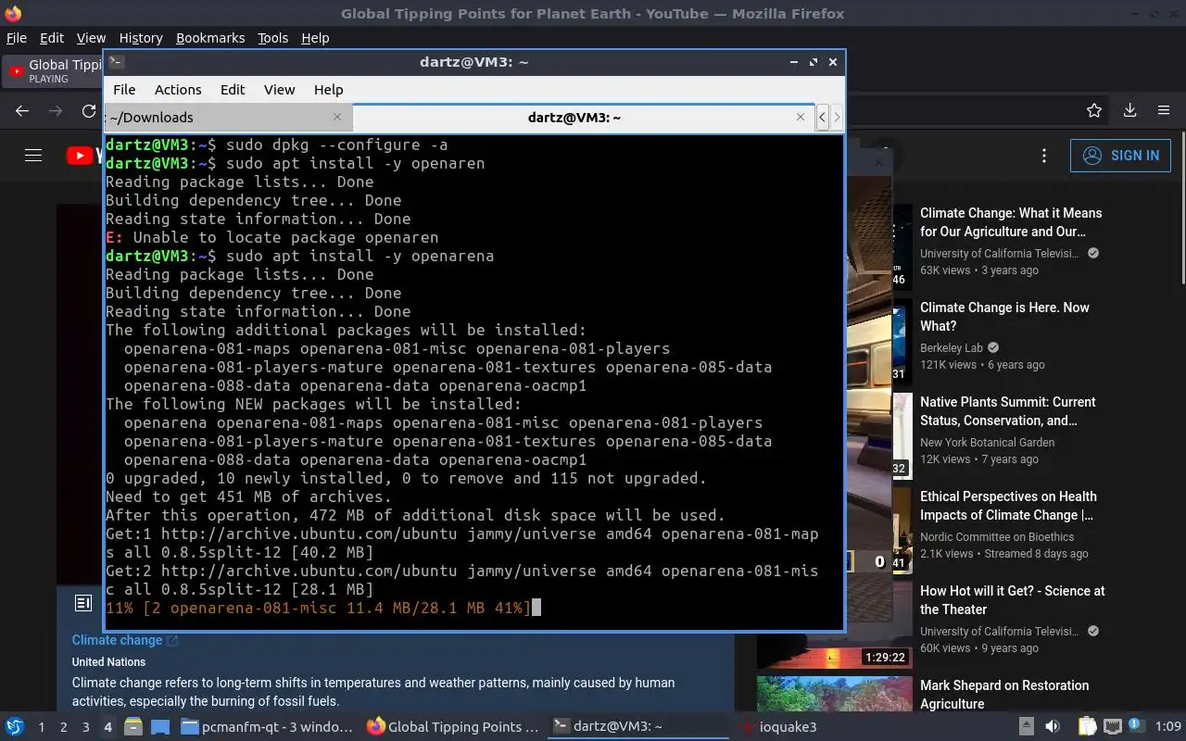Open network status tray icon
The width and height of the screenshot is (1186, 741).
(x=1113, y=727)
